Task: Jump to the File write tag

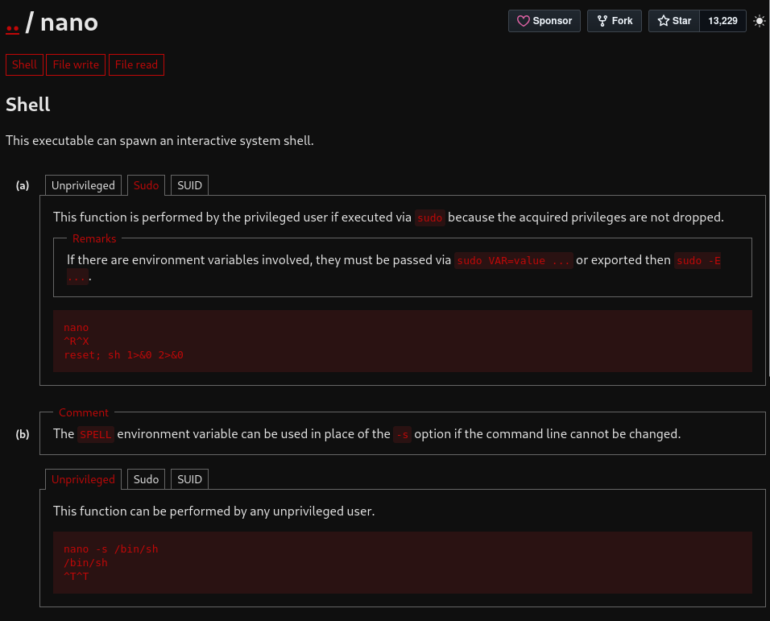Action: [76, 64]
